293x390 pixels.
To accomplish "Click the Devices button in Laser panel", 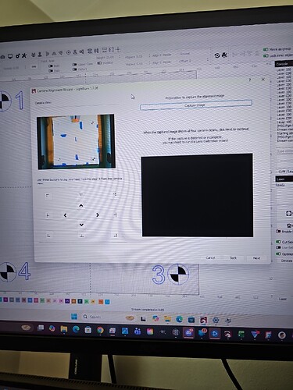I will pyautogui.click(x=287, y=261).
